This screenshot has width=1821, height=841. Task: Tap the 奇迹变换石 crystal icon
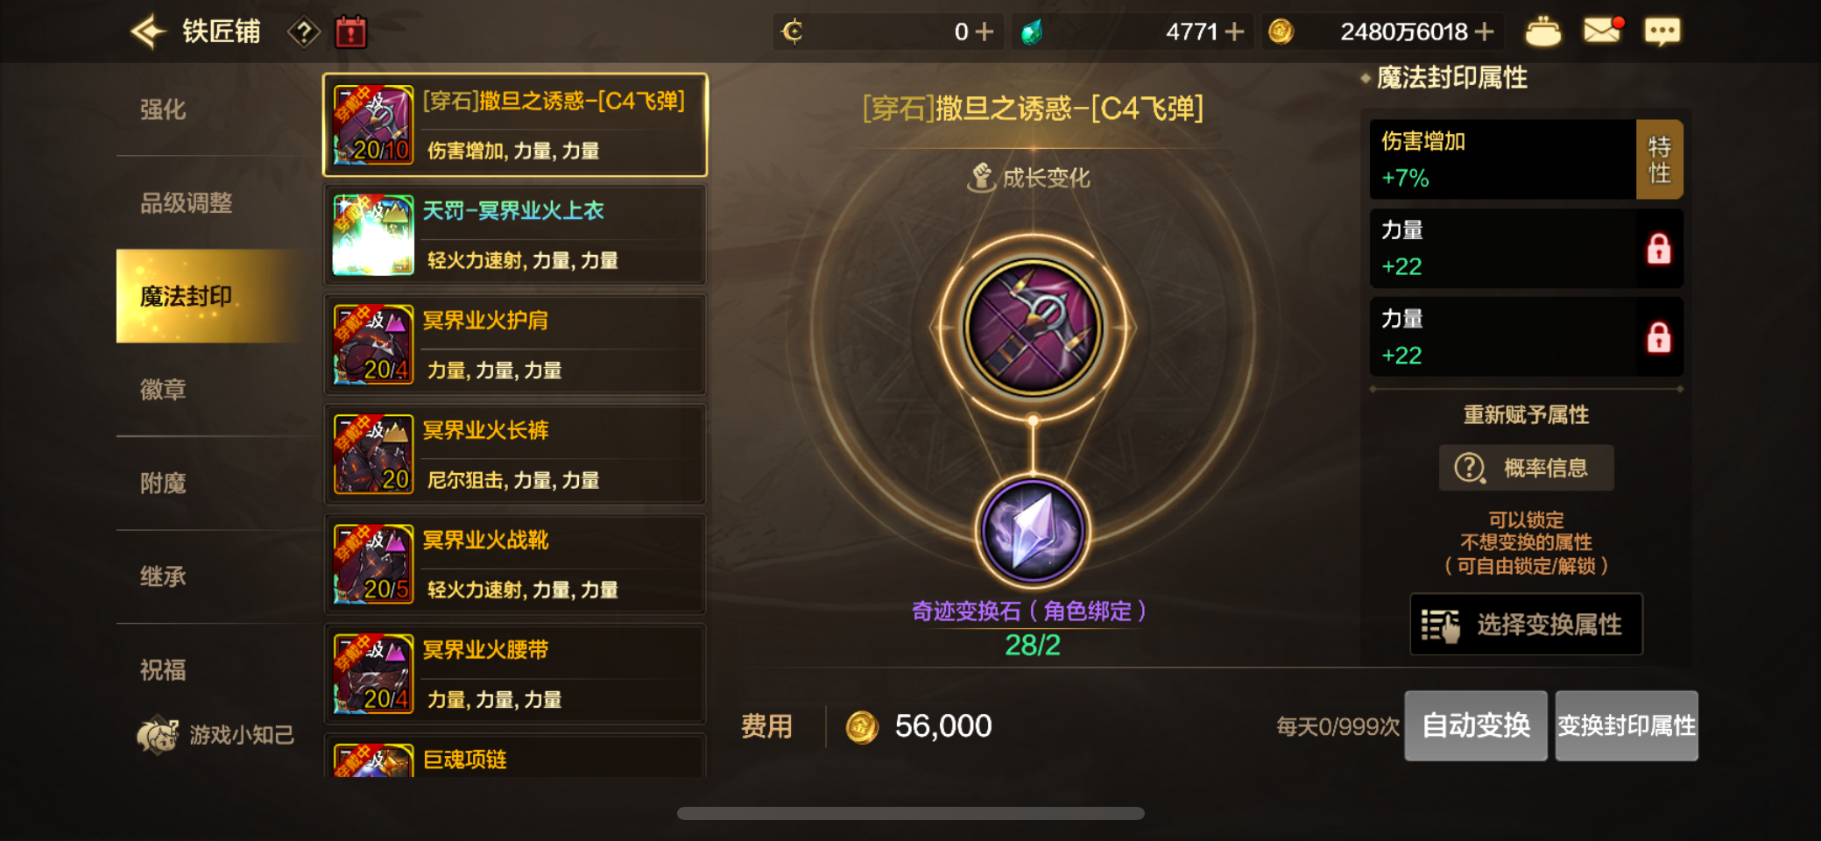coord(1033,531)
